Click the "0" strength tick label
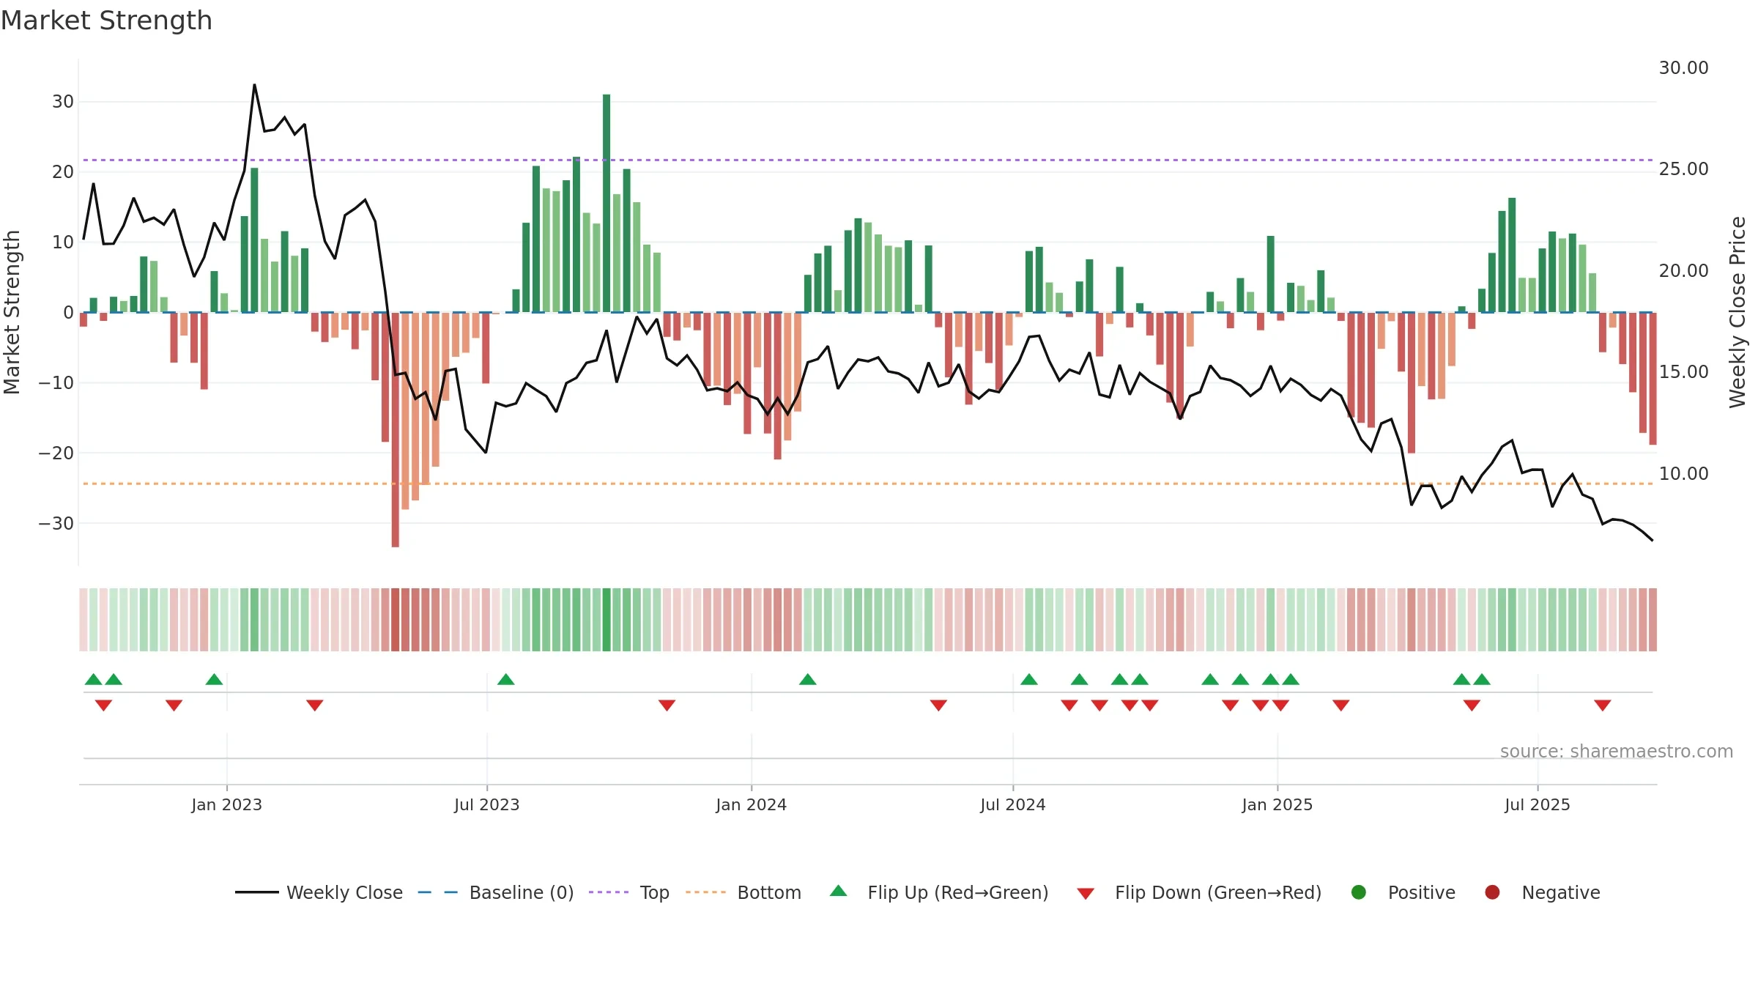1758x989 pixels. [68, 313]
